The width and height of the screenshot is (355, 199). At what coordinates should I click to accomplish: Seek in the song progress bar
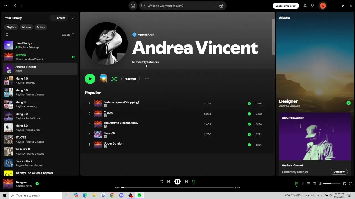click(177, 187)
